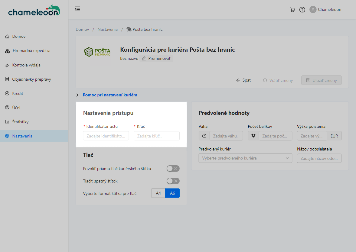
Task: Choose the A6 label format
Action: pos(172,193)
